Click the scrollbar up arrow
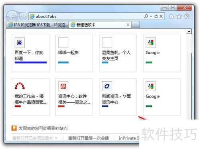The image size is (199, 149). click(189, 31)
